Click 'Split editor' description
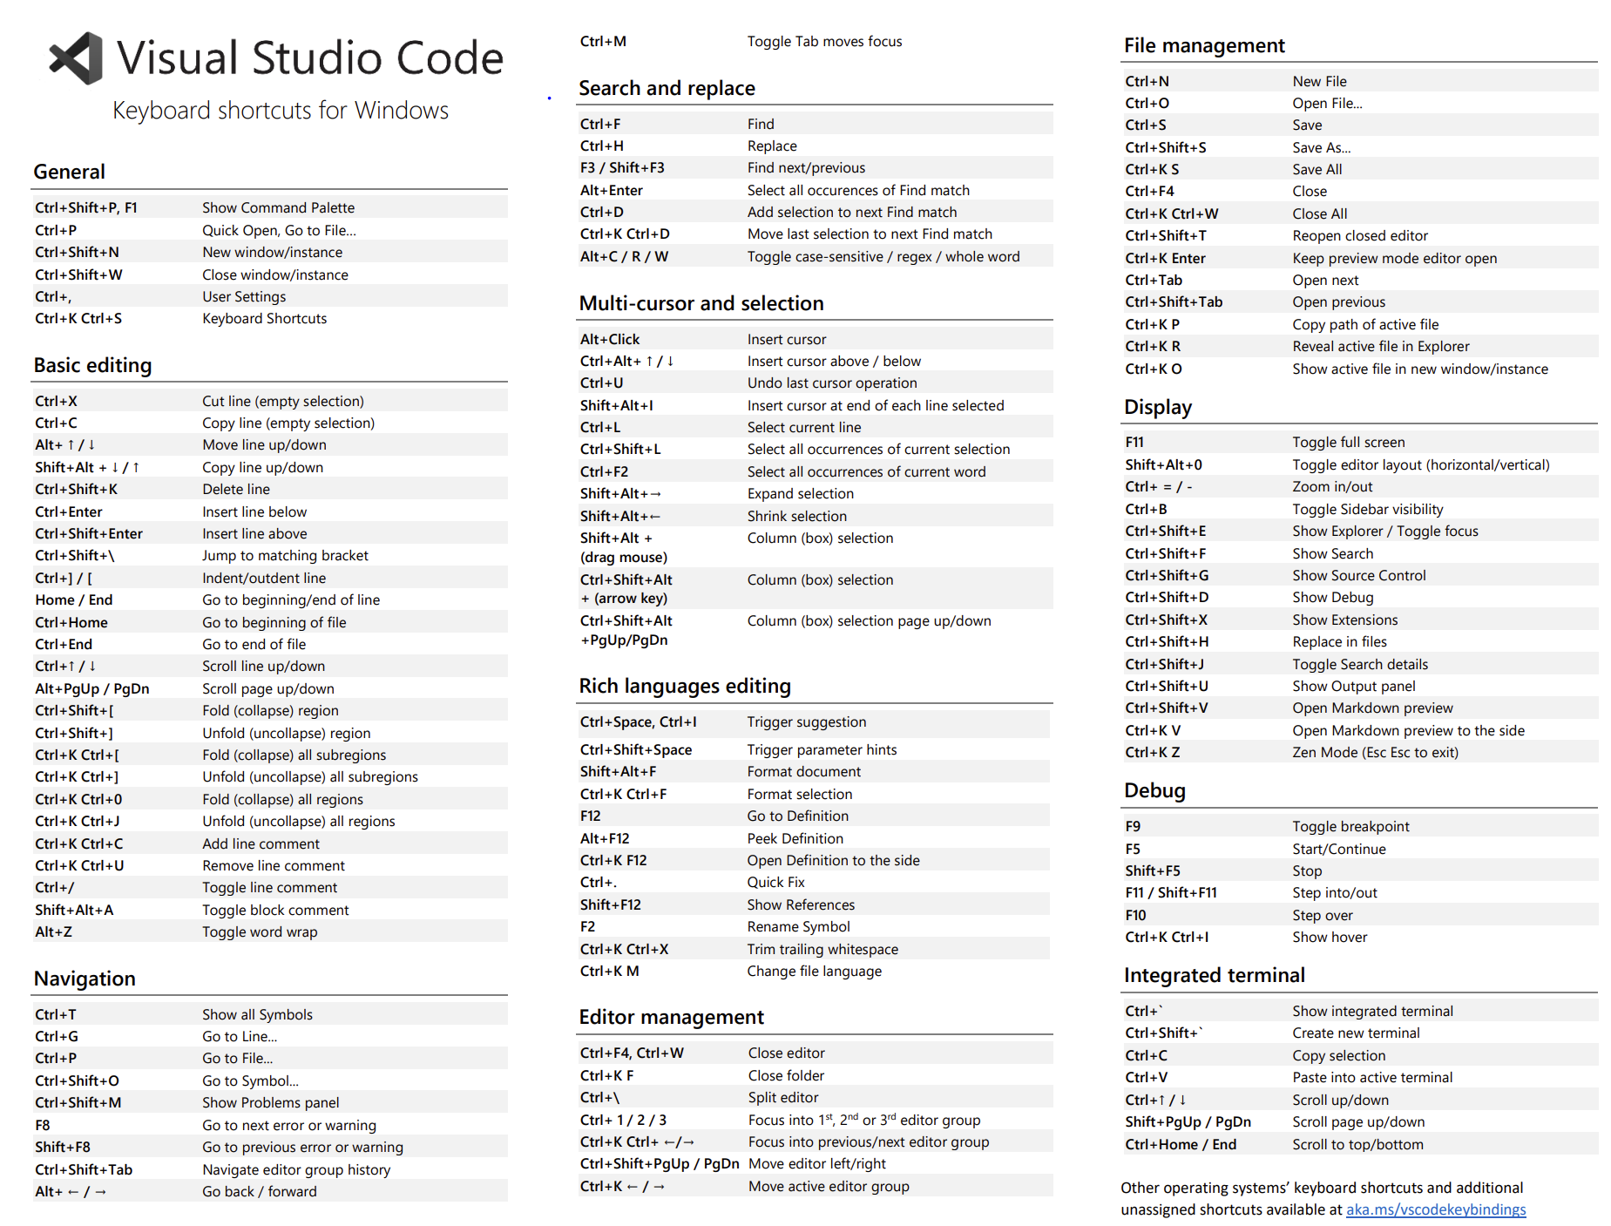 click(783, 1097)
